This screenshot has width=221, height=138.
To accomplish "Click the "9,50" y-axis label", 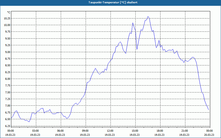I will coord(8,39).
